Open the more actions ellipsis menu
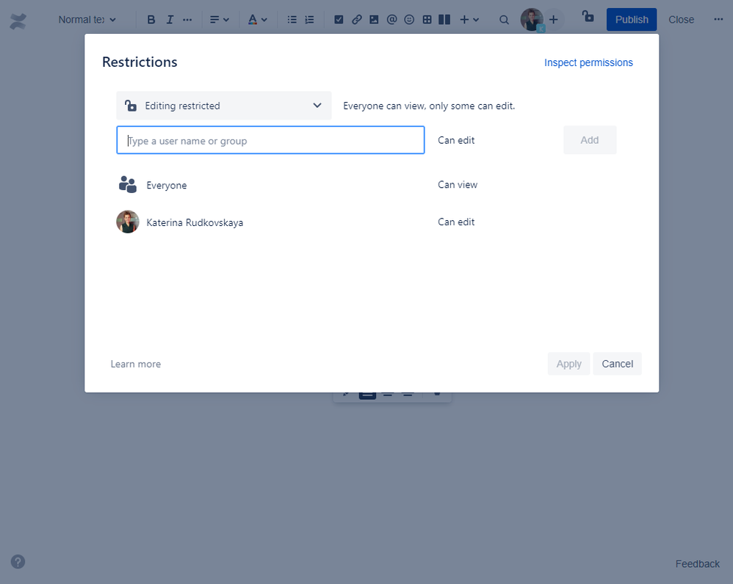 click(718, 20)
